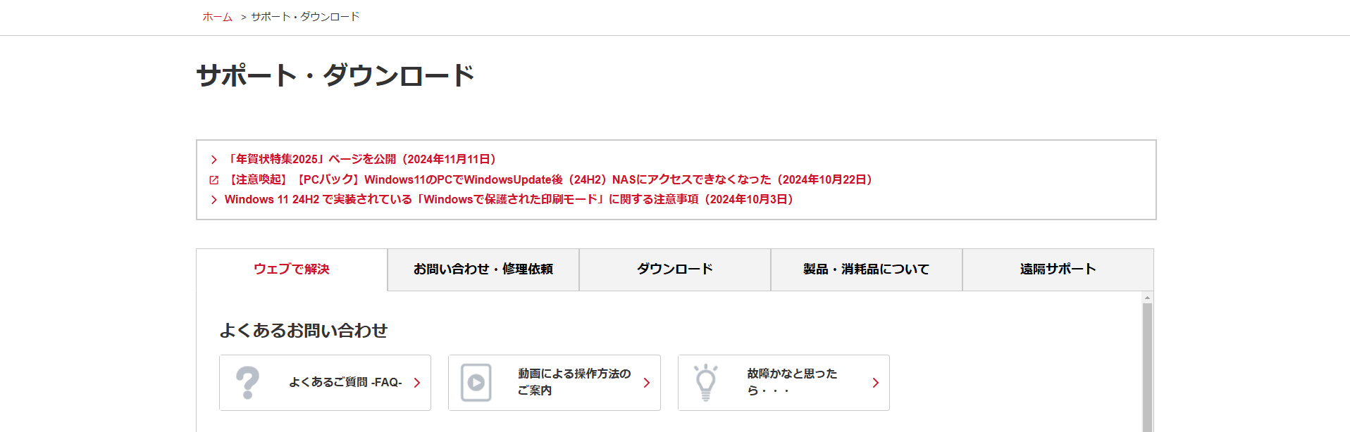This screenshot has height=432, width=1350.
Task: Open the NAS access 注意喚起 notice link
Action: (551, 180)
